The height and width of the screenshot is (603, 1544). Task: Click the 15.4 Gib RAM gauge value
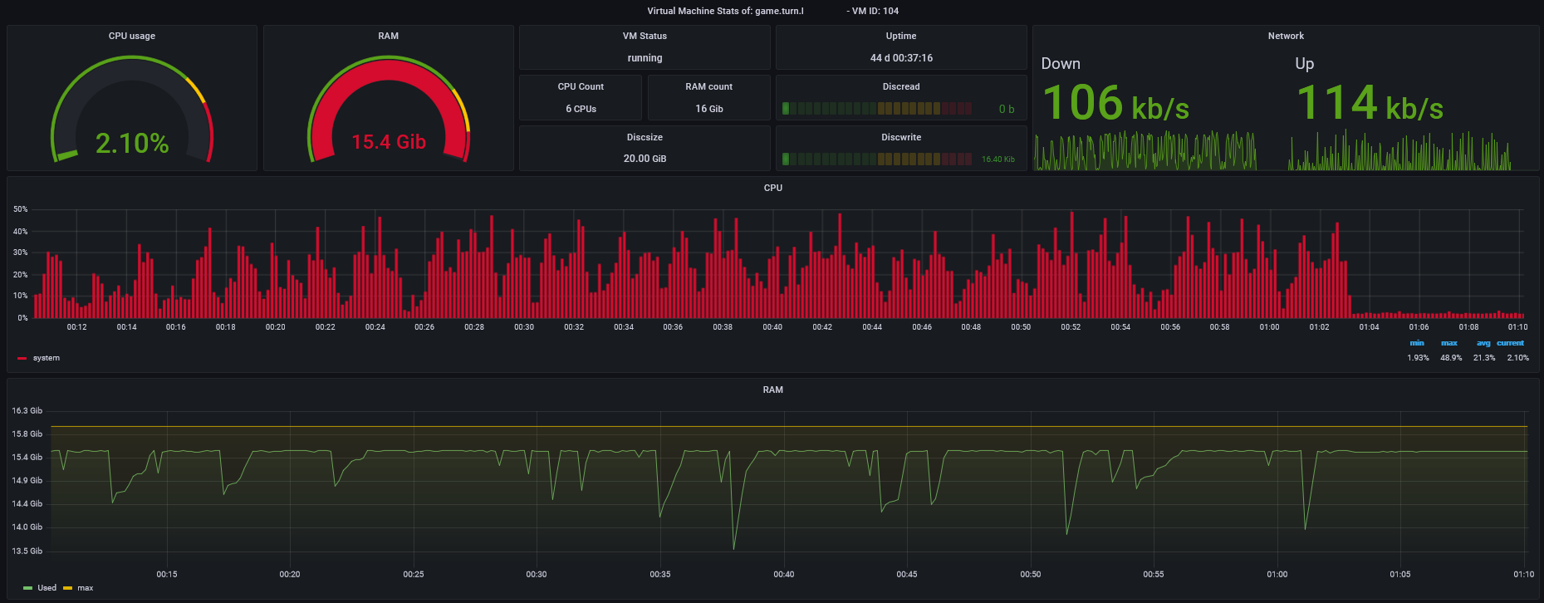[x=388, y=142]
